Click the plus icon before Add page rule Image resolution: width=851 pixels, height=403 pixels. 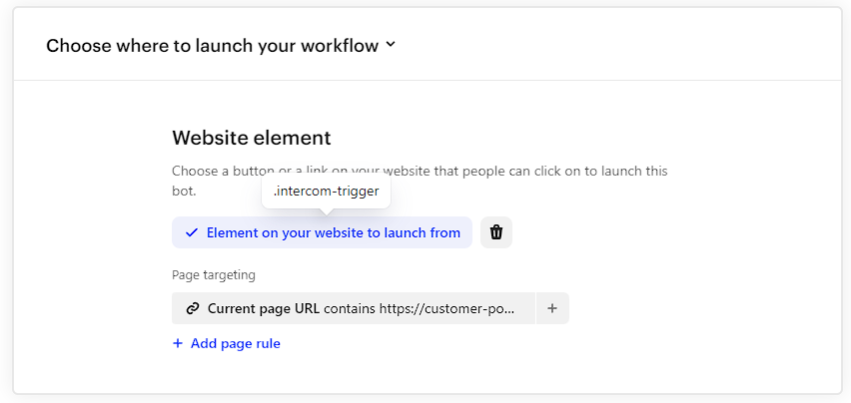(x=178, y=343)
